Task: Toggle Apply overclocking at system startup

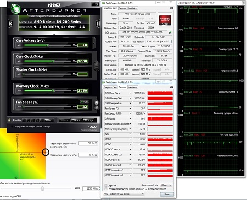Action: [x=12, y=127]
